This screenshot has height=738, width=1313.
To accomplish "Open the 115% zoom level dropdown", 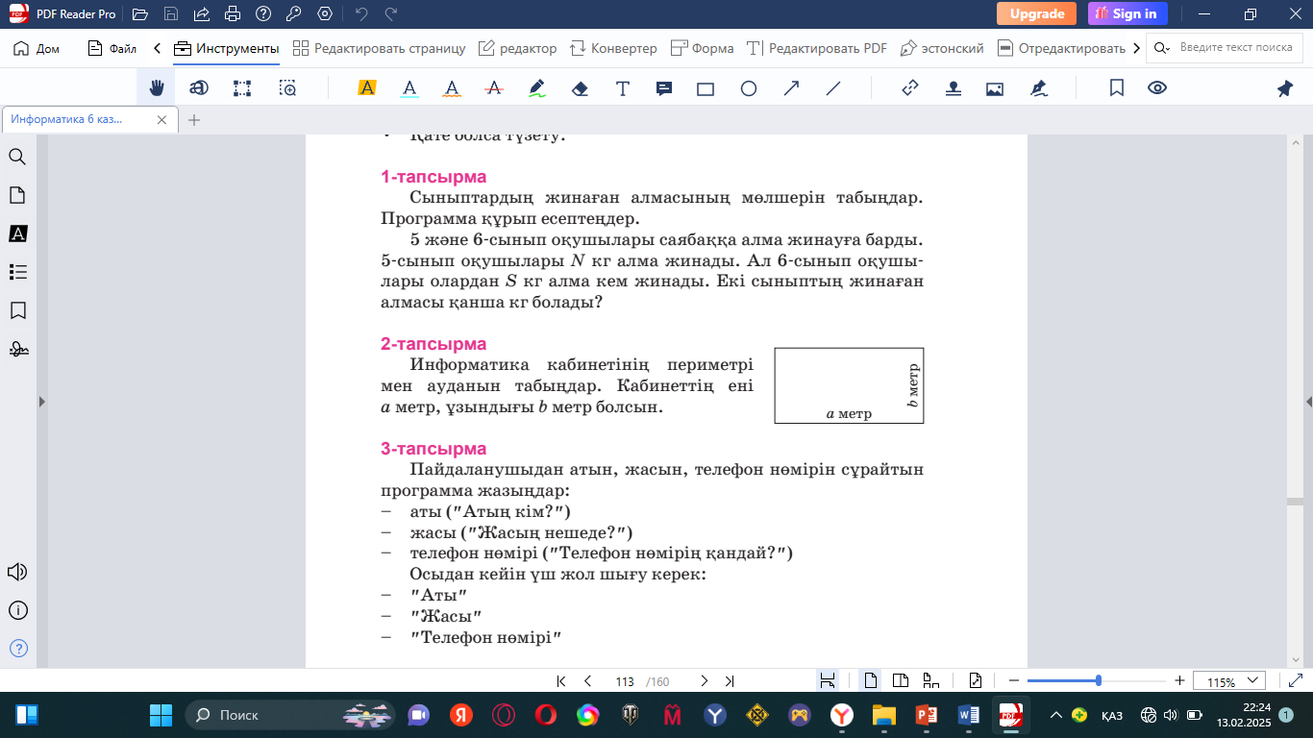I will (x=1229, y=681).
